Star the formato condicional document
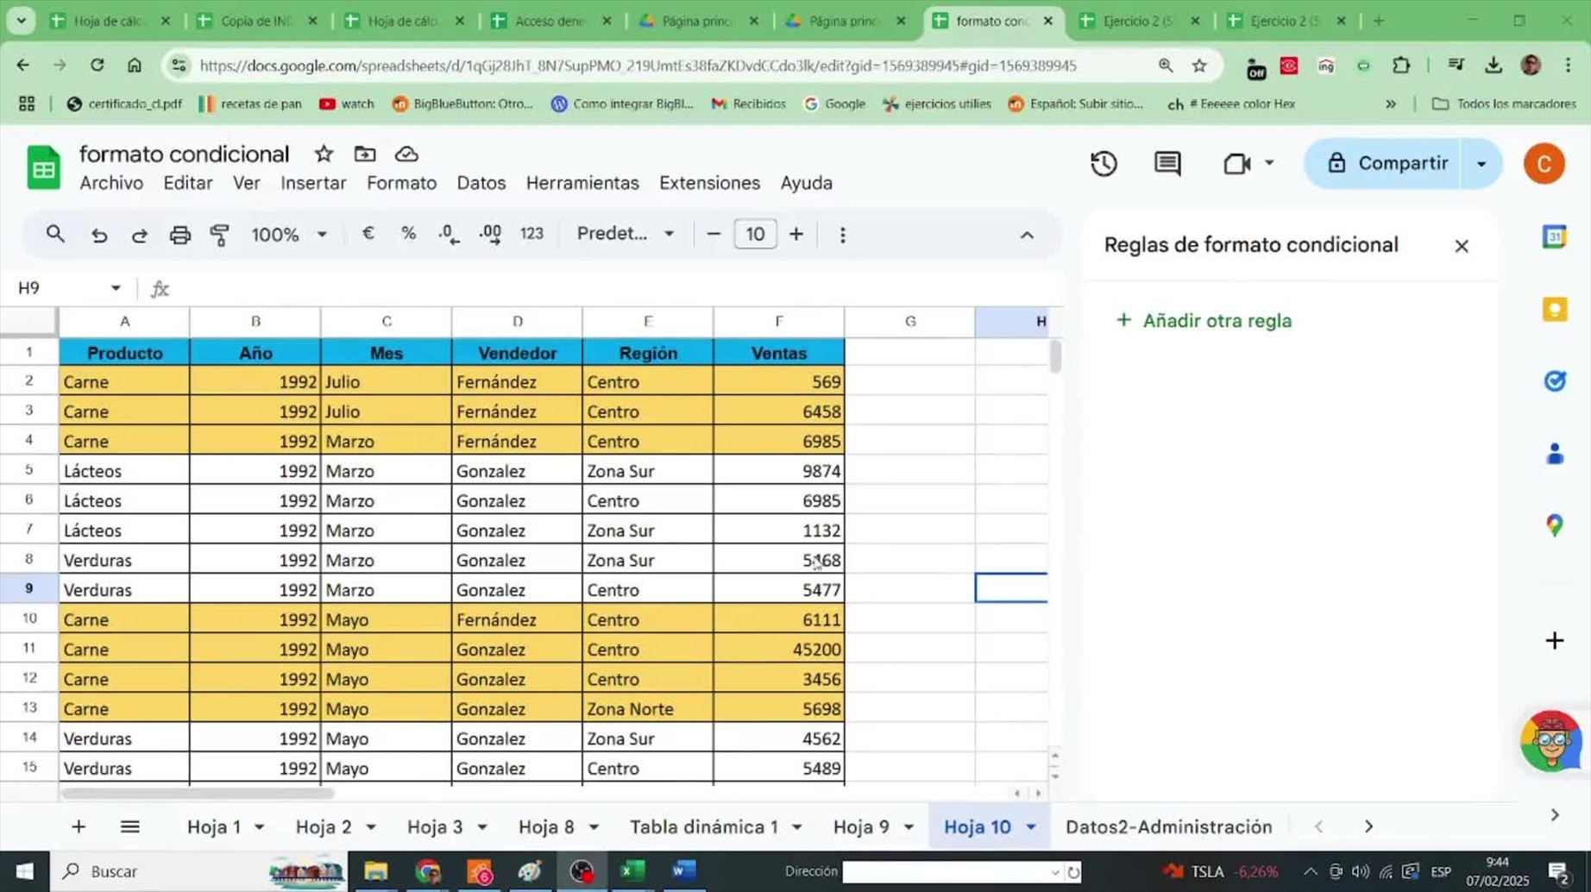This screenshot has width=1591, height=892. 324,154
